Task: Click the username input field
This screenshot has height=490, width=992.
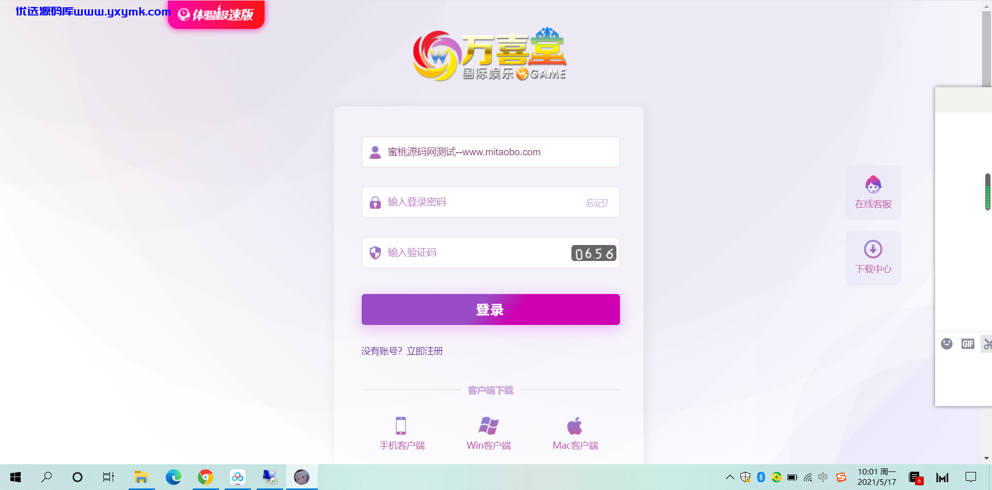Action: tap(490, 152)
